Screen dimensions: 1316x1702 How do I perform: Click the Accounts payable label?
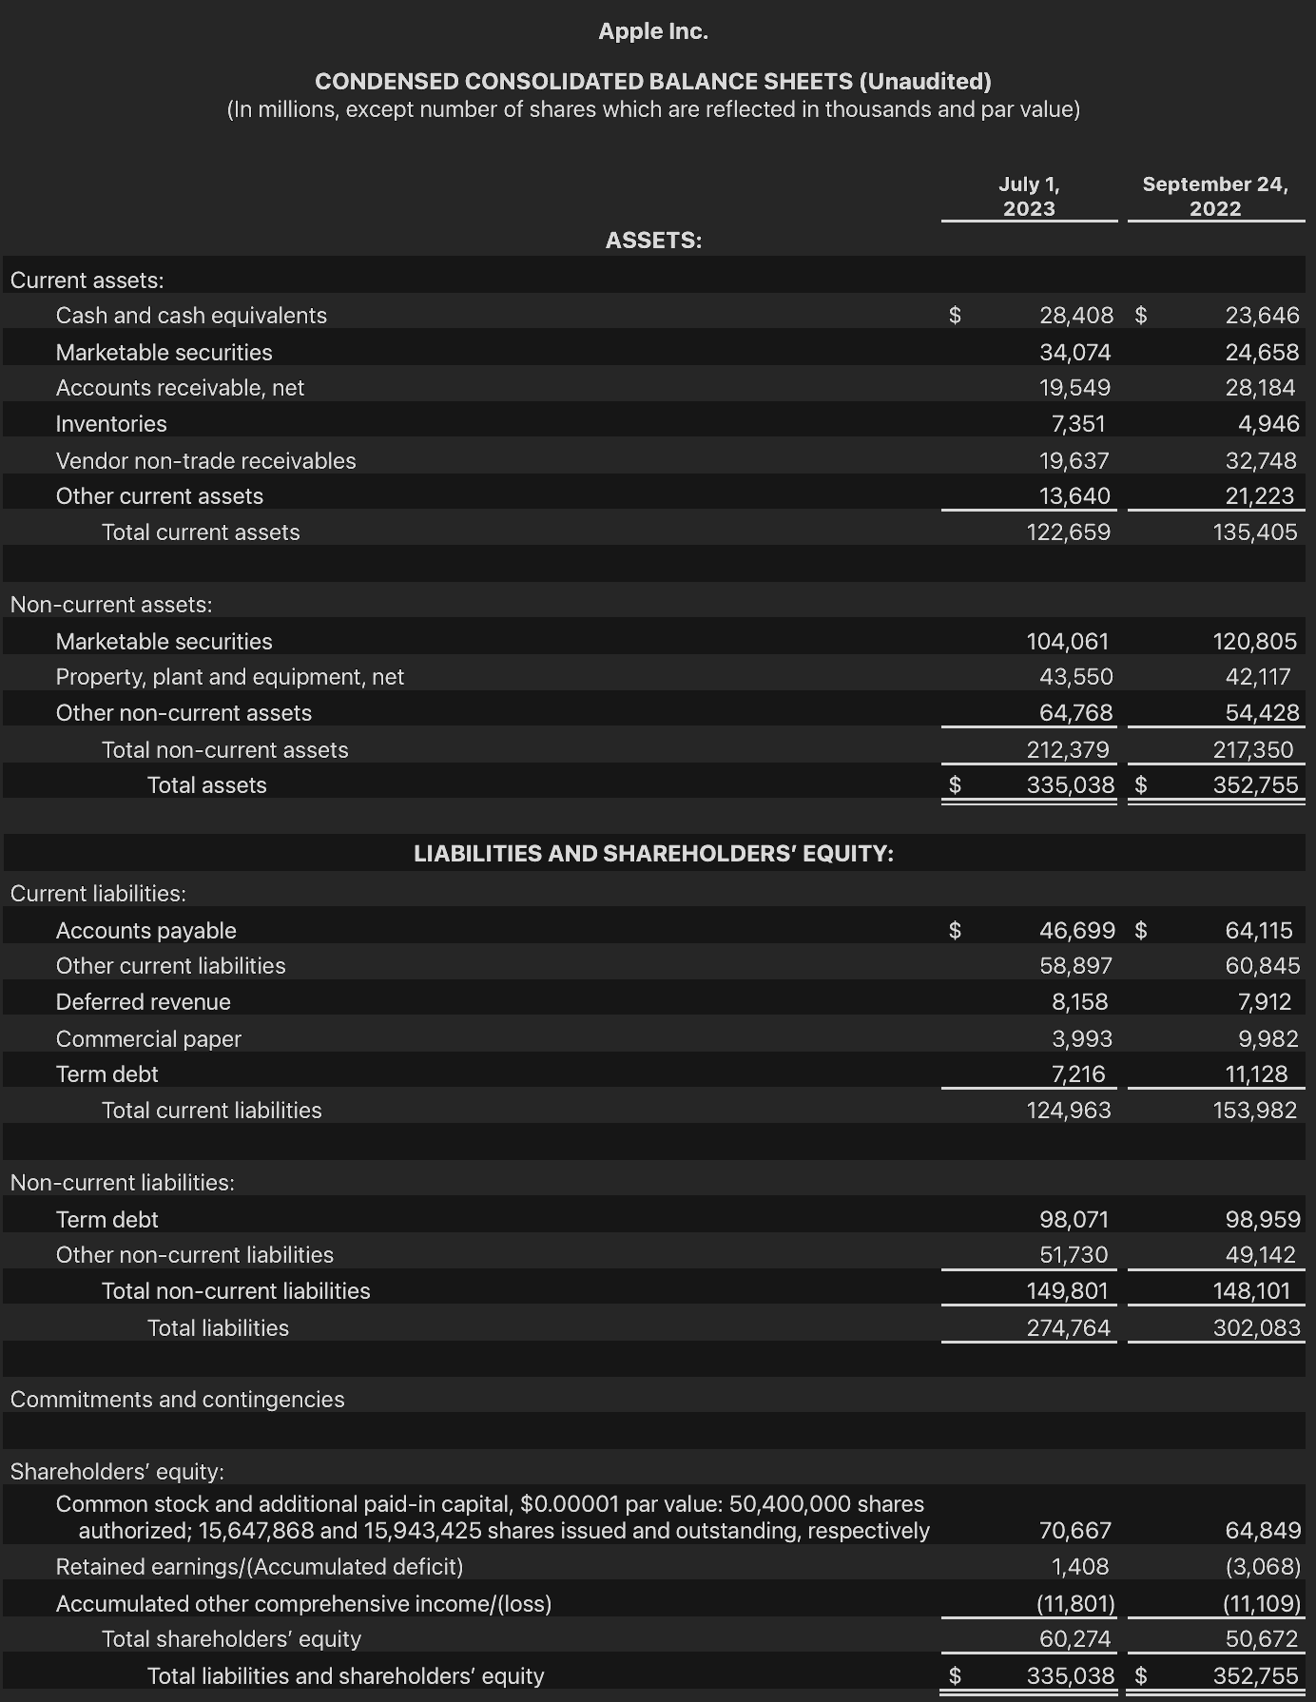[x=146, y=931]
